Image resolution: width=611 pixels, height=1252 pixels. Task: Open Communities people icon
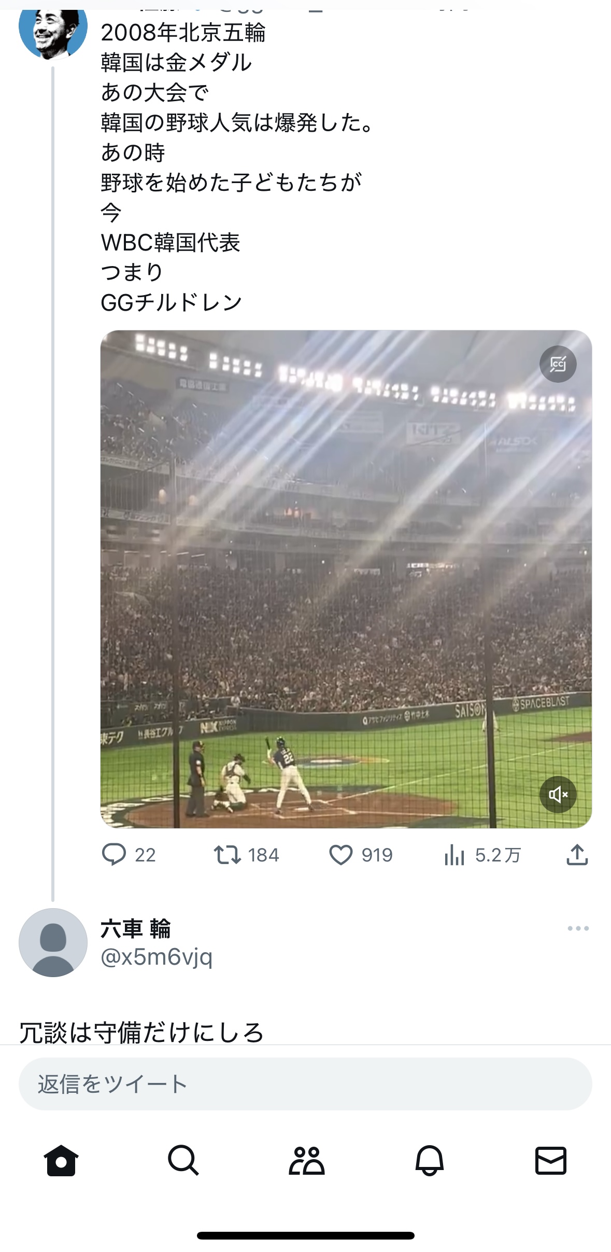[306, 1160]
